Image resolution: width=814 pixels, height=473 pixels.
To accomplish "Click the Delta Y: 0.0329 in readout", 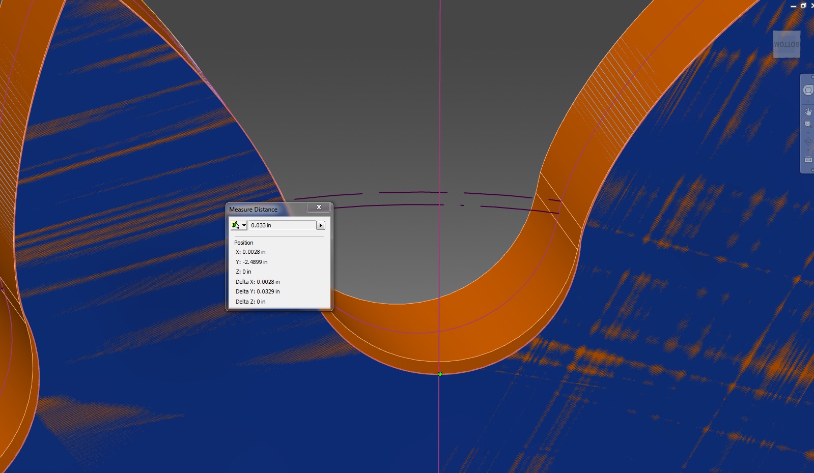I will point(258,291).
